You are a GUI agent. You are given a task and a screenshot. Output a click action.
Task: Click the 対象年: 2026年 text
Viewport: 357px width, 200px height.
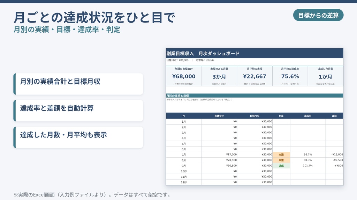205,60
